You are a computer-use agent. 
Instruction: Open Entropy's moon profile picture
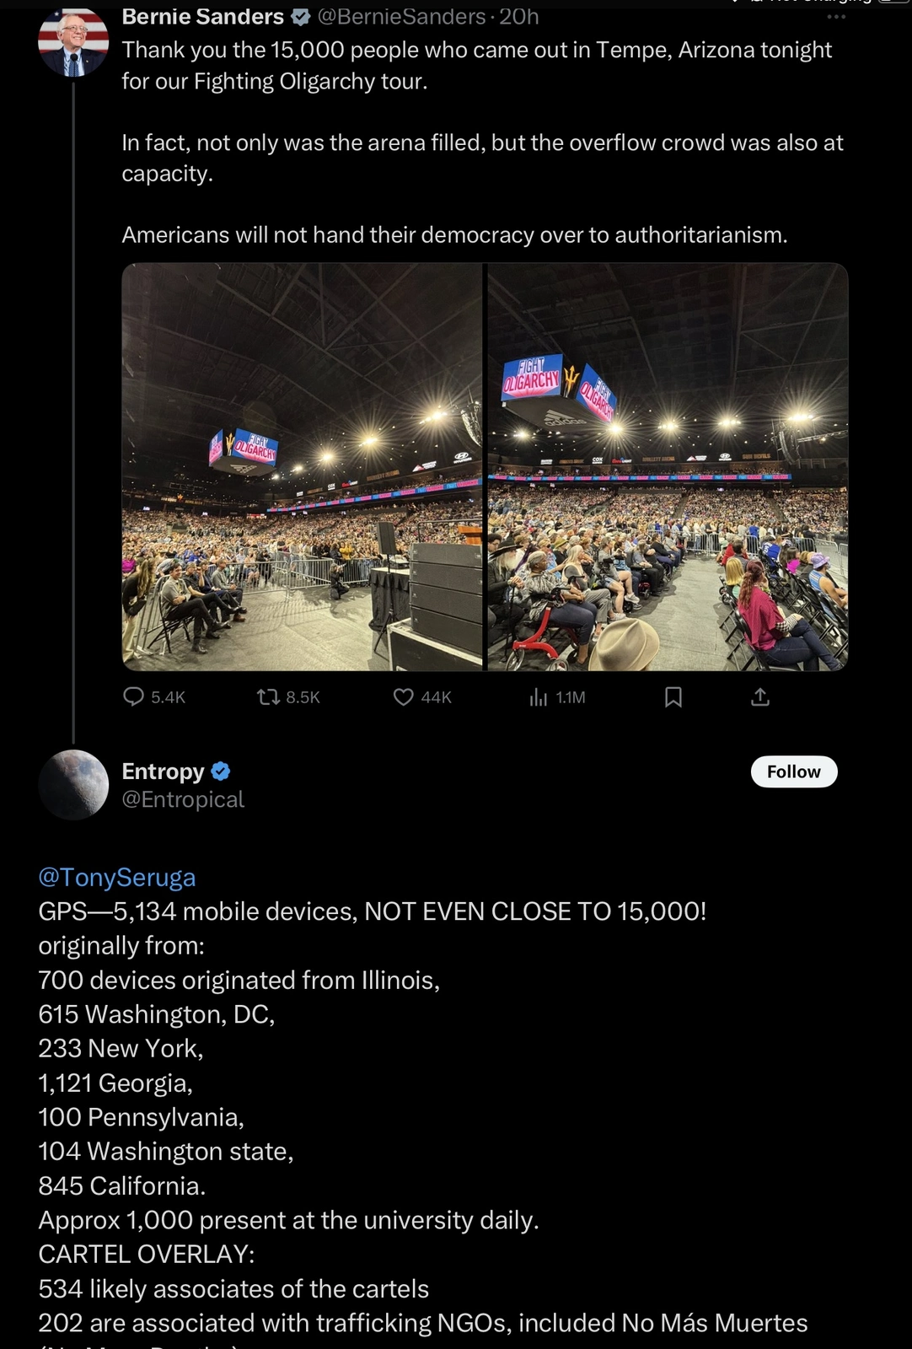[x=73, y=785]
